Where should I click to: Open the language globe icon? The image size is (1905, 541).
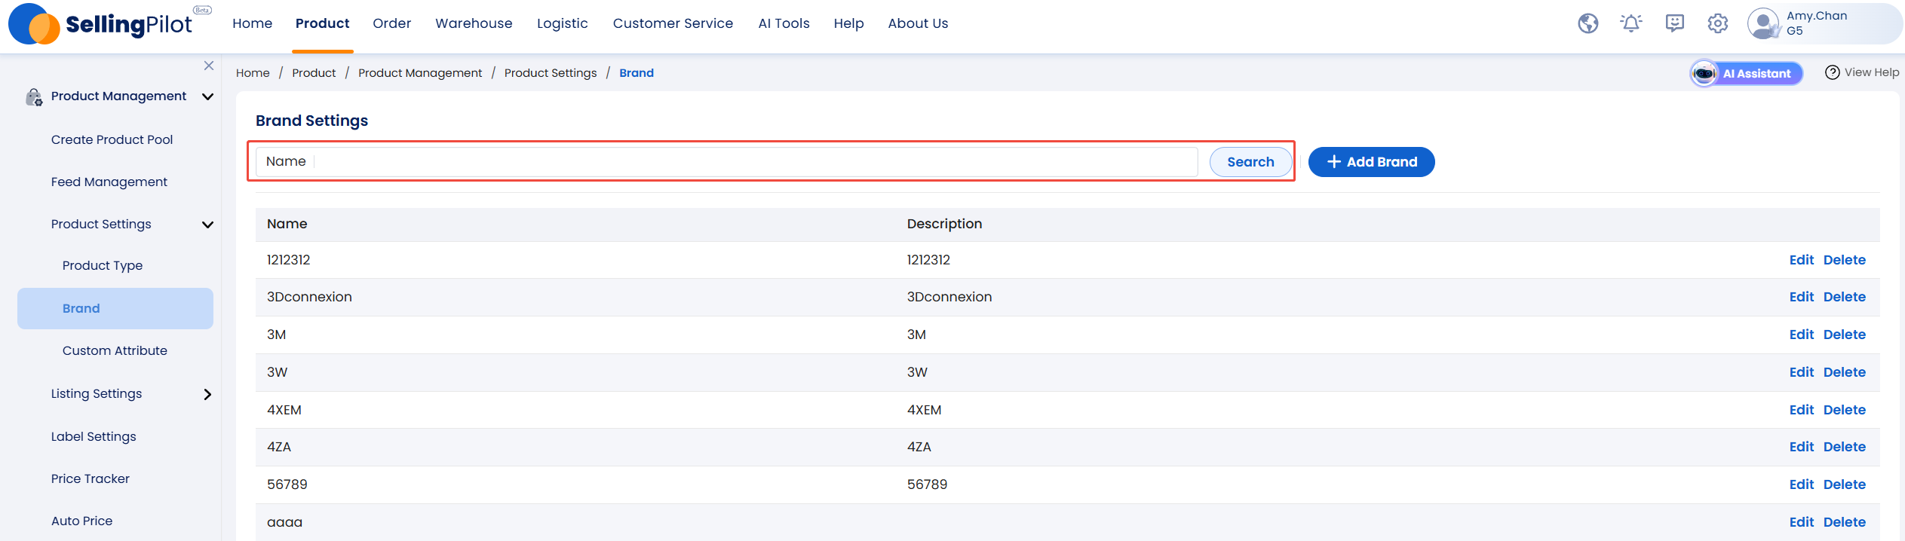(x=1588, y=23)
